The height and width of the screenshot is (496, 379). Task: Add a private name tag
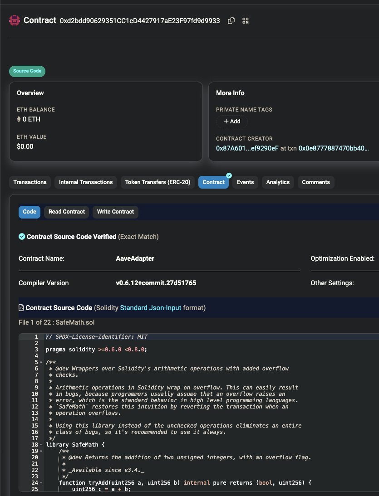pyautogui.click(x=232, y=122)
